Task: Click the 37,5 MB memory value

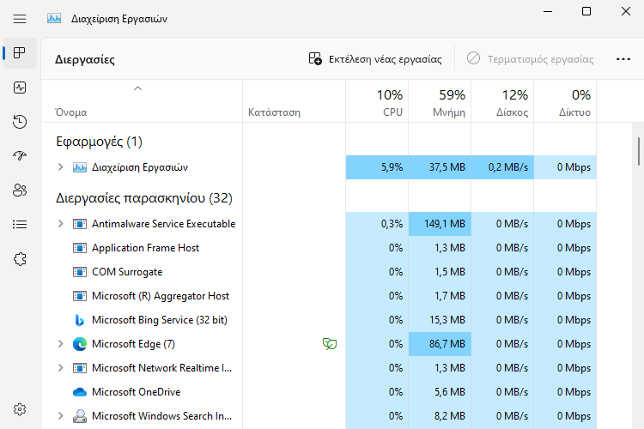Action: 447,167
